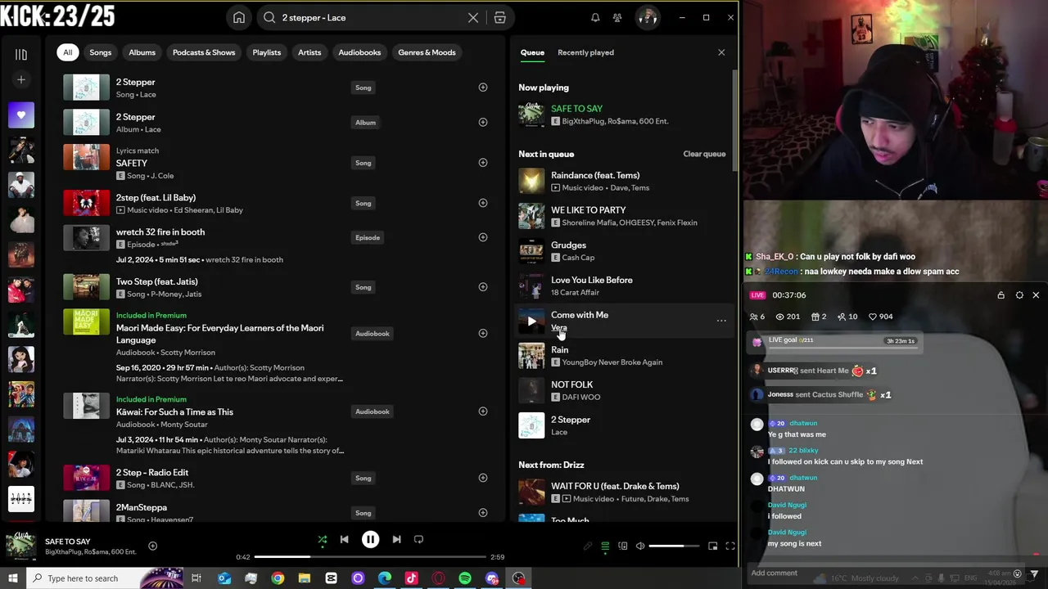Open the Windows Start menu
Viewport: 1048px width, 589px height.
click(x=13, y=578)
